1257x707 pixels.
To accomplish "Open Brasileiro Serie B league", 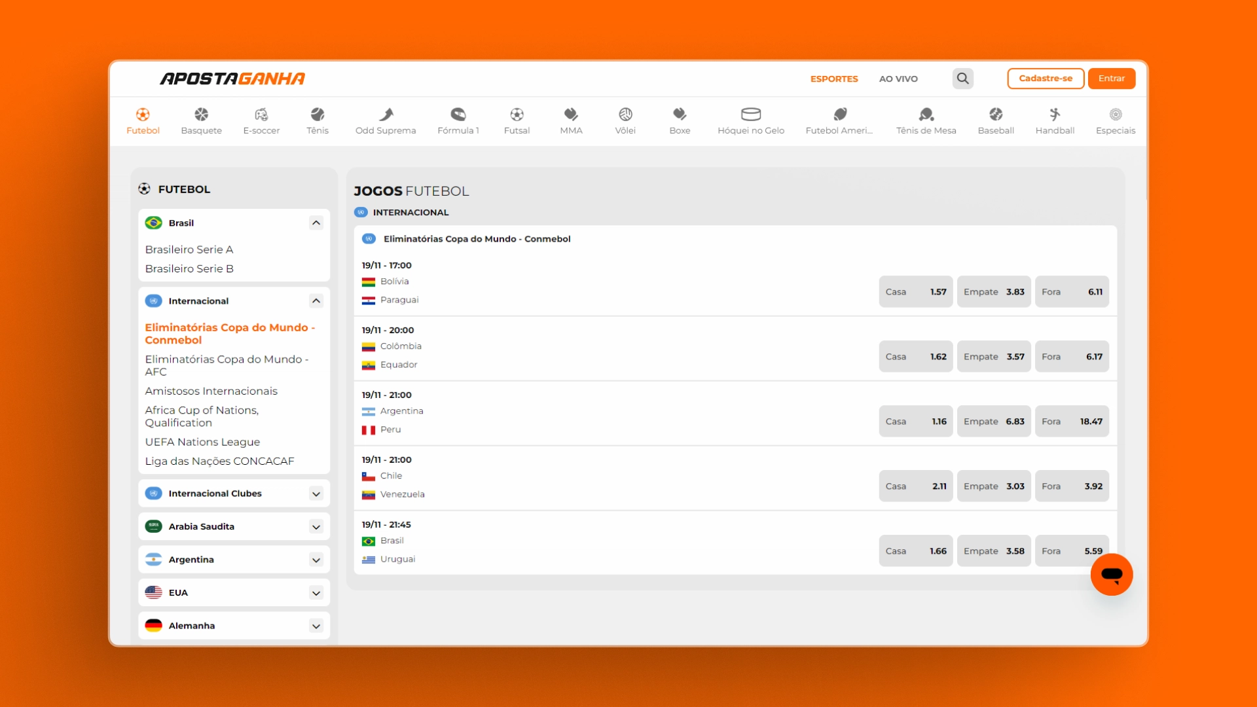I will pyautogui.click(x=189, y=268).
